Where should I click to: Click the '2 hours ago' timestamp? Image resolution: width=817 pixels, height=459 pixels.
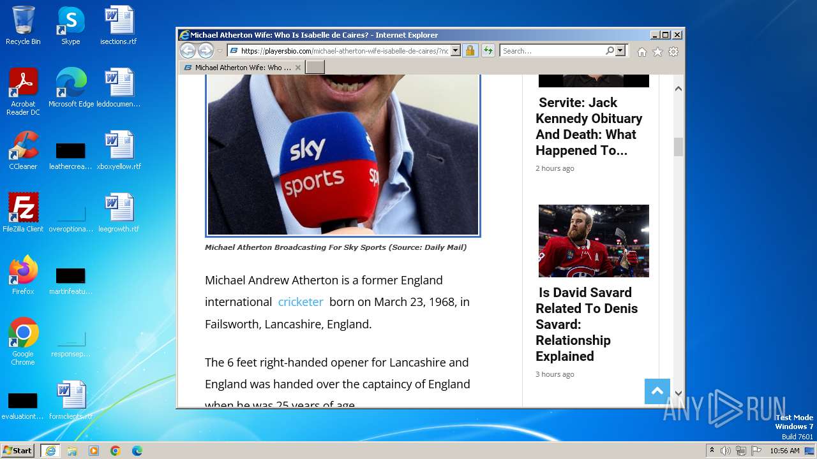pyautogui.click(x=555, y=168)
